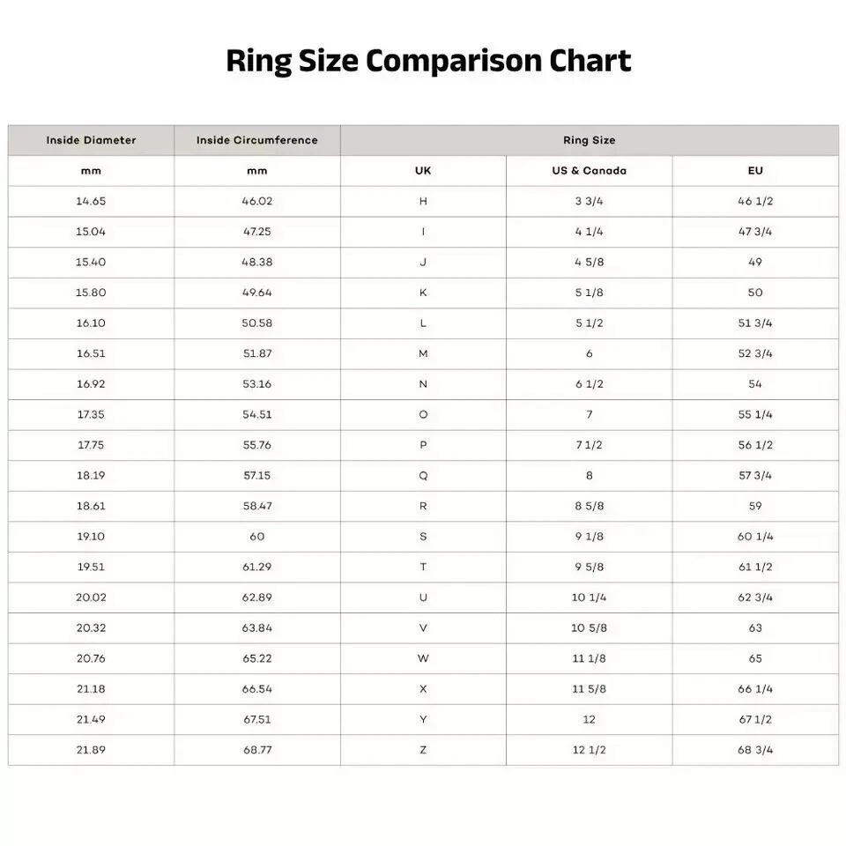Click the EU column subheader
The image size is (846, 846).
pyautogui.click(x=755, y=171)
